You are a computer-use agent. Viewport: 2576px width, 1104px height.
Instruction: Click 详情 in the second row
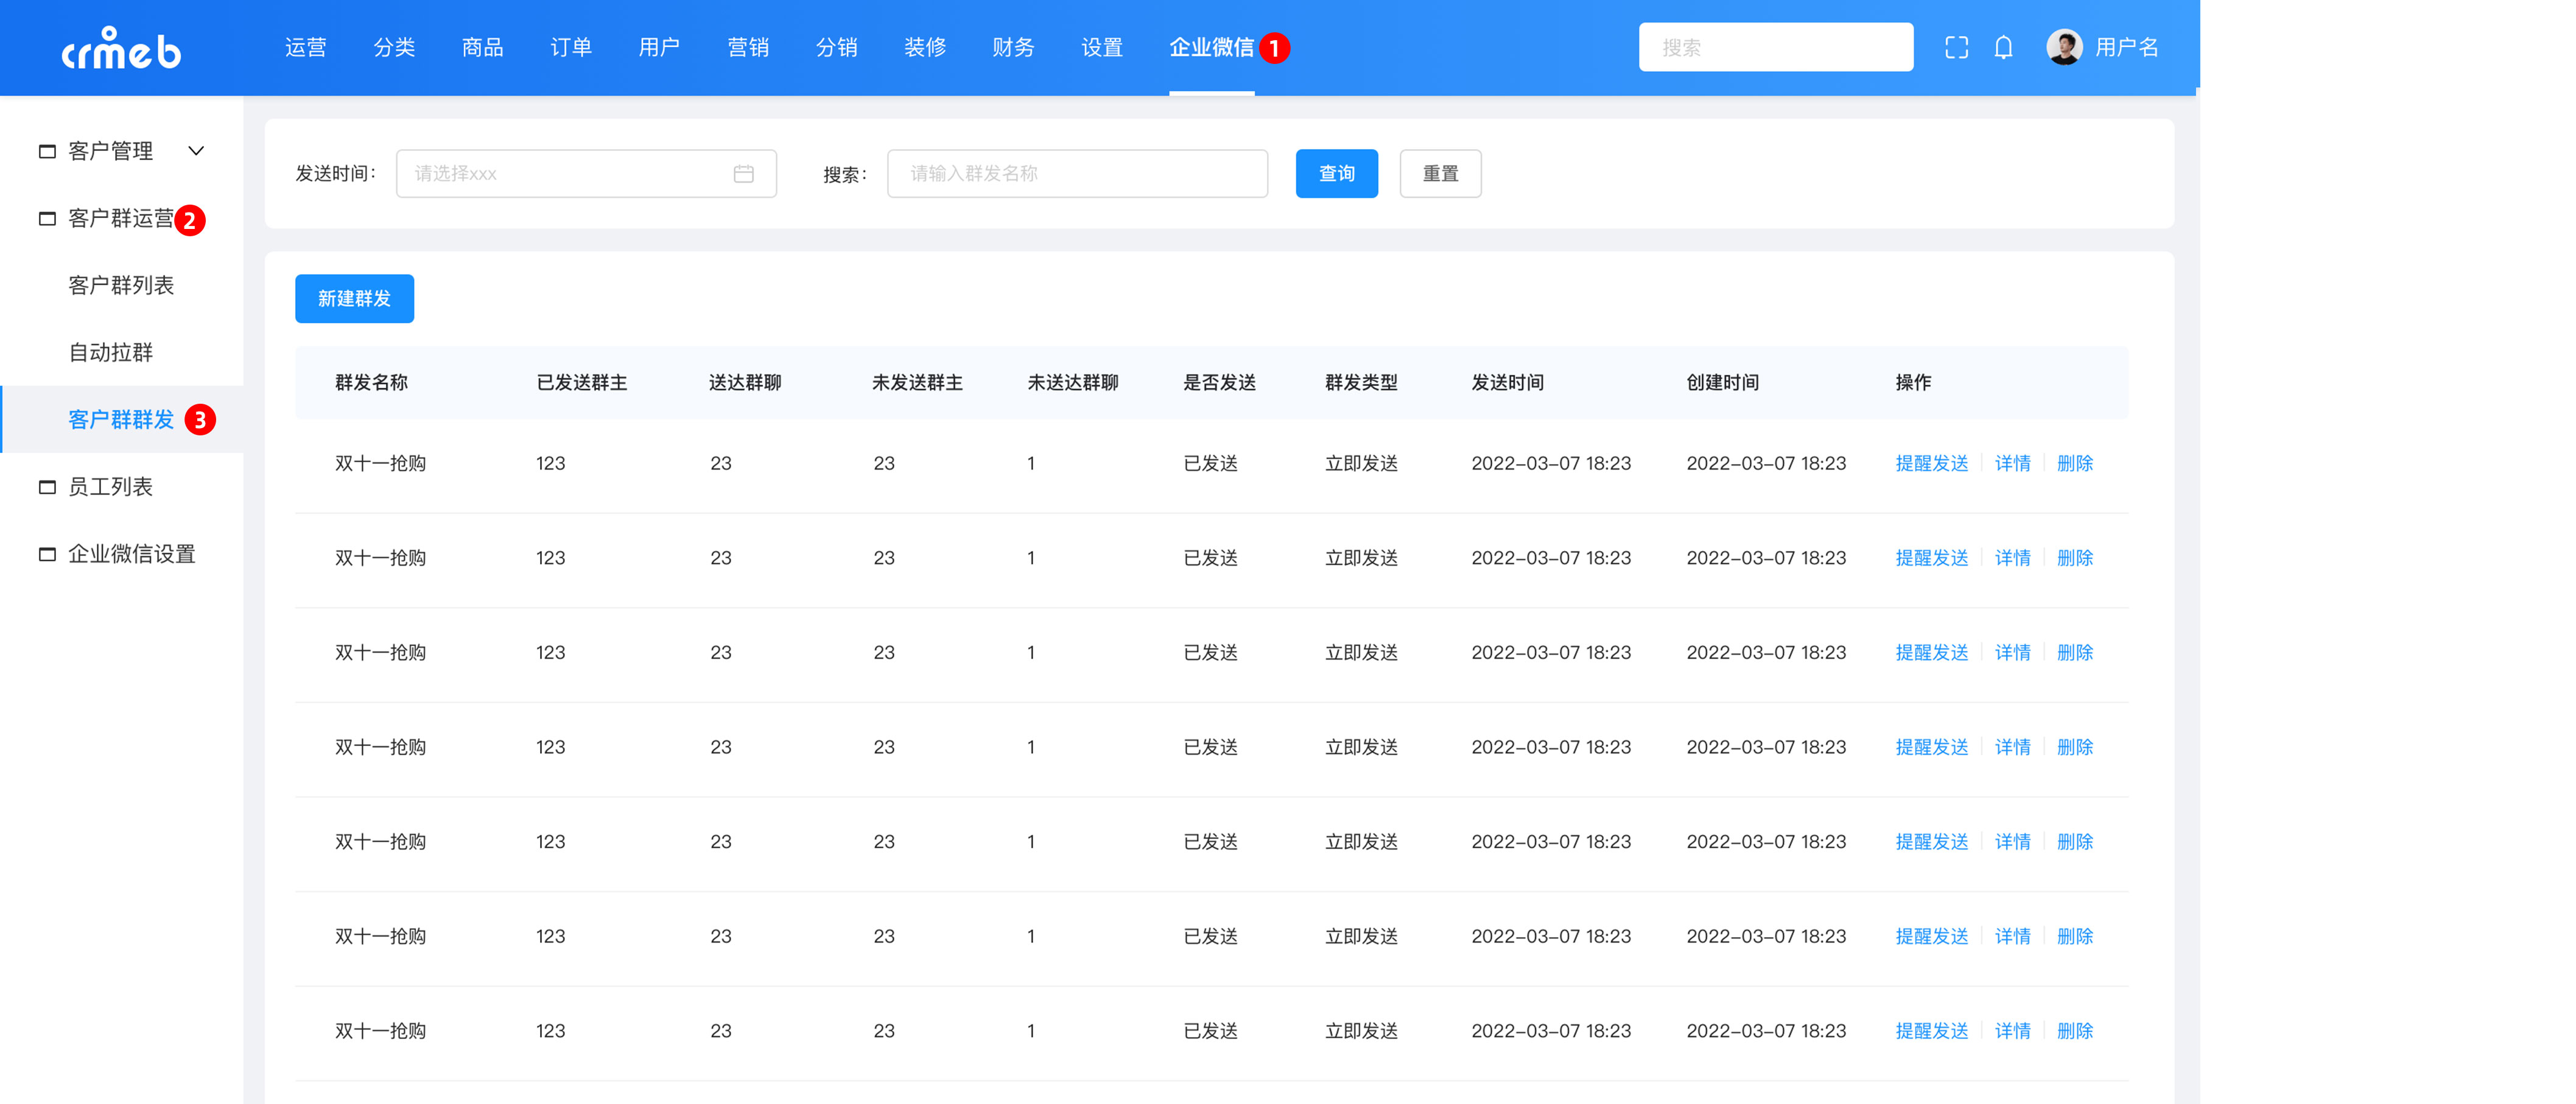coord(2012,558)
